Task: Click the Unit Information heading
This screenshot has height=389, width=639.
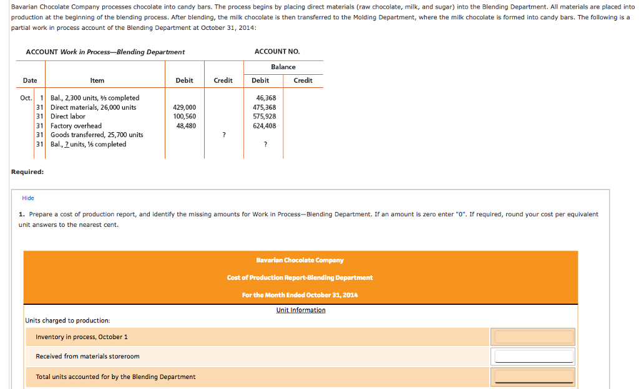Action: click(301, 310)
